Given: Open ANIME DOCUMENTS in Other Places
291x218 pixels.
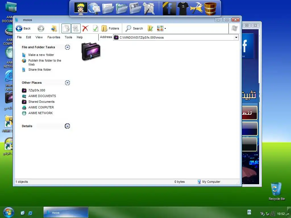Looking at the screenshot, I should click(42, 96).
